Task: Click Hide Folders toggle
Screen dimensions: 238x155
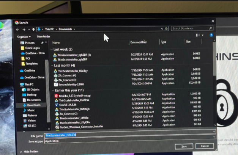Action: [29, 152]
